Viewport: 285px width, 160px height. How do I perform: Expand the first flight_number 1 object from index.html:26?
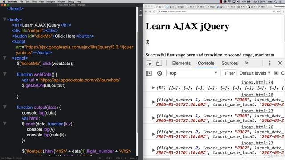coord(153,102)
